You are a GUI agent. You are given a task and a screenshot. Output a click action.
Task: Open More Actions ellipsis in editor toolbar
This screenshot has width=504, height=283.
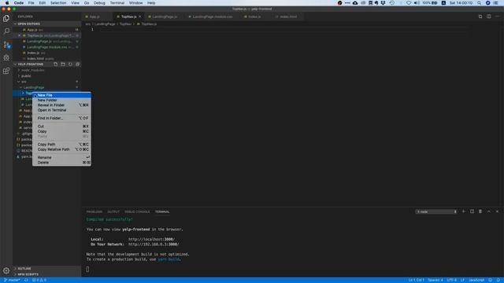[497, 17]
